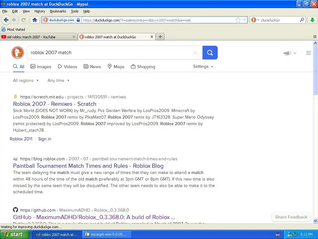Open the Tools menu

[75, 11]
